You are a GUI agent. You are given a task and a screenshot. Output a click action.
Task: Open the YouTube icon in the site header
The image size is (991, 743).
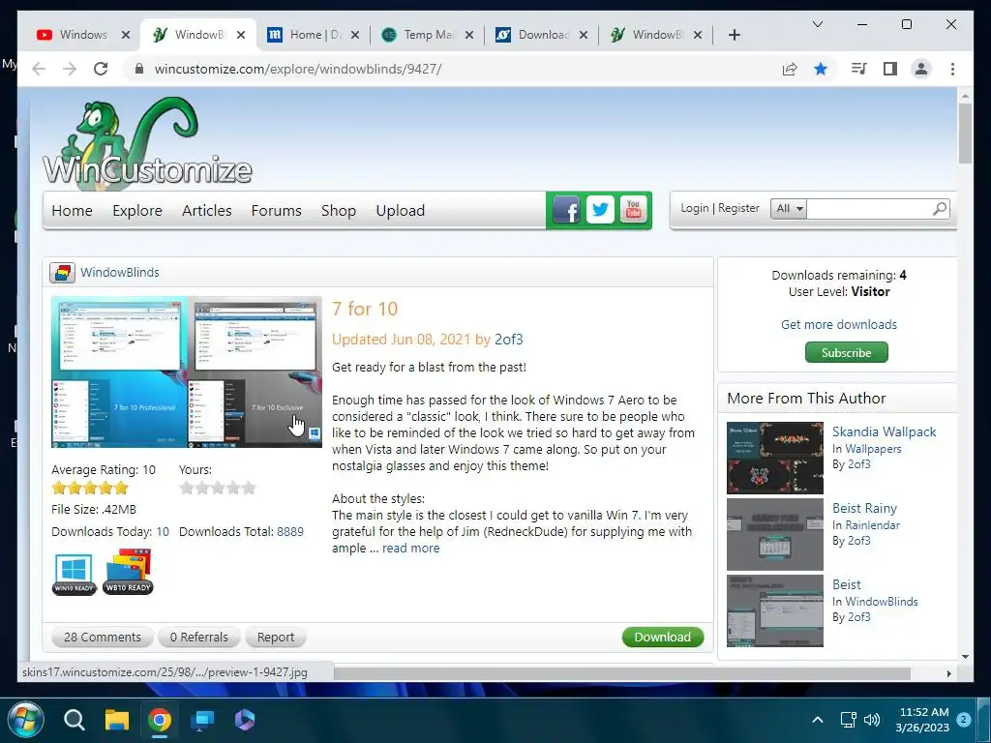pos(633,210)
